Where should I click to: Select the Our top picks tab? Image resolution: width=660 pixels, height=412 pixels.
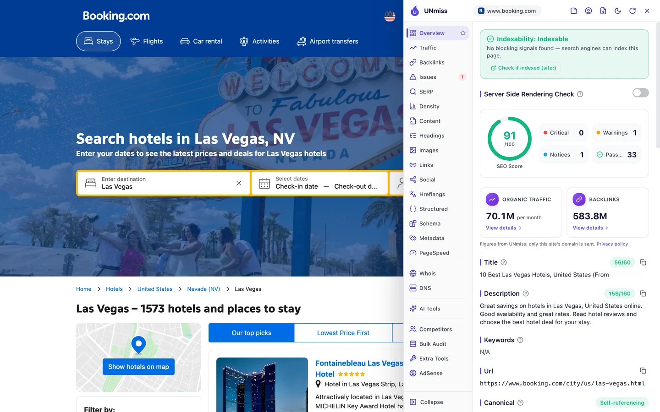click(x=251, y=333)
